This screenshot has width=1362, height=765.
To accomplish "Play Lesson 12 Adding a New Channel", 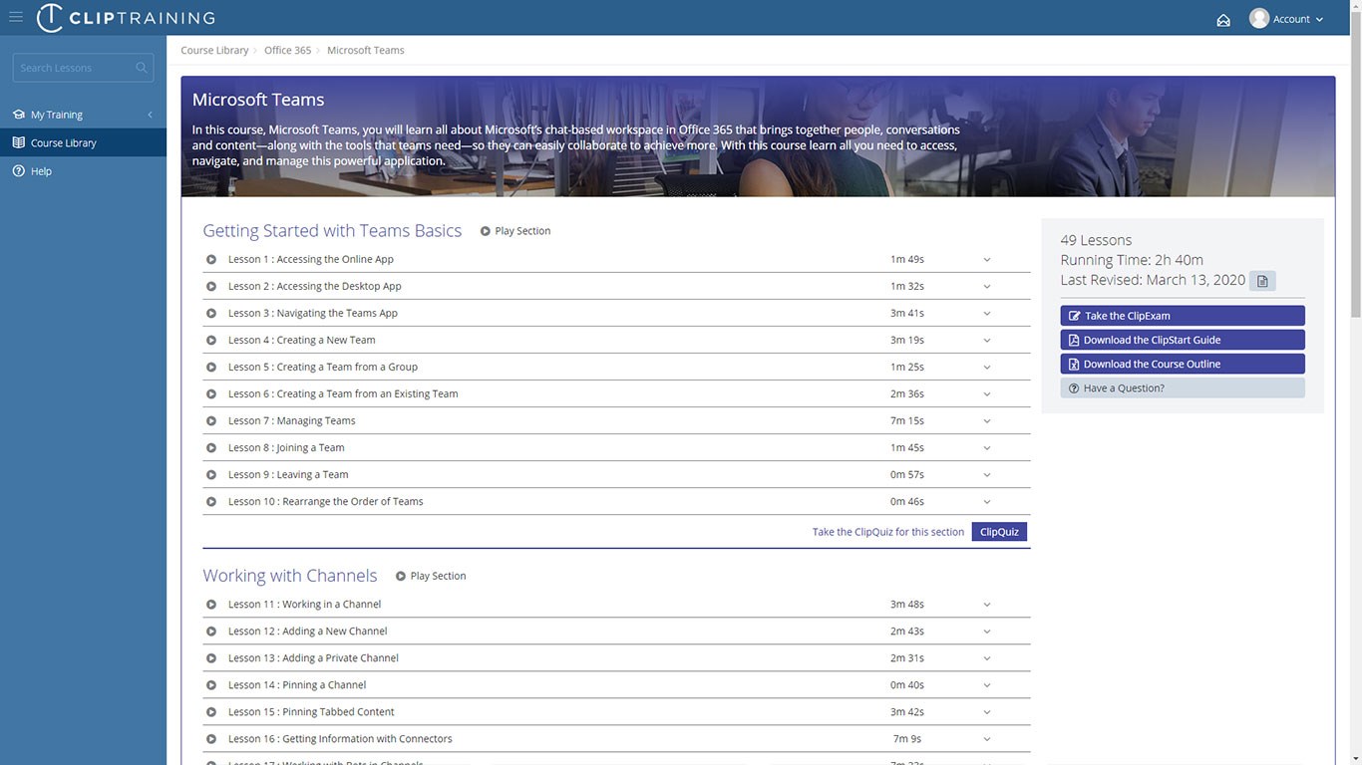I will point(211,631).
